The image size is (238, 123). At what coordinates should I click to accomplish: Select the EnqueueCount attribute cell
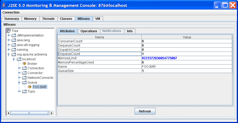point(100,54)
